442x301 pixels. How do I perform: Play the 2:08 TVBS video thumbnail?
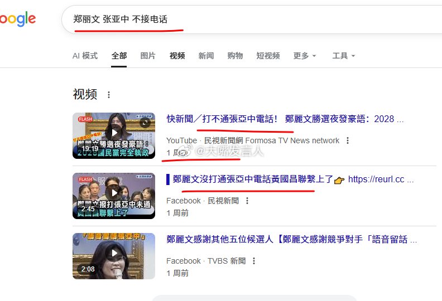click(x=114, y=256)
